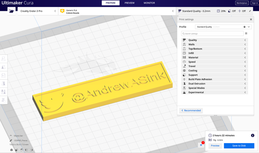This screenshot has height=153, width=259.
Task: Select the Rotate tool in left toolbar
Action: pyautogui.click(x=4, y=75)
